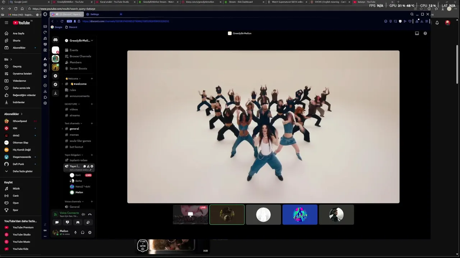Image resolution: width=460 pixels, height=258 pixels.
Task: Open Opera downloads icon in toolbar
Action: (x=422, y=21)
